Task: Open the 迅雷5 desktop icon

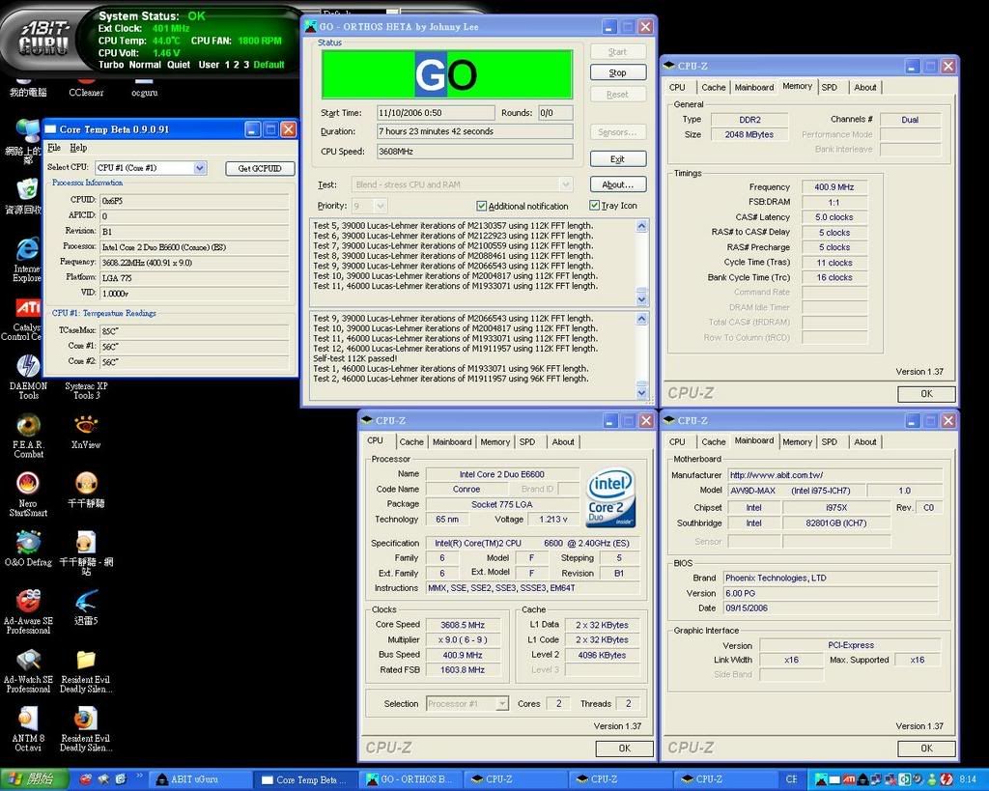Action: [x=86, y=607]
